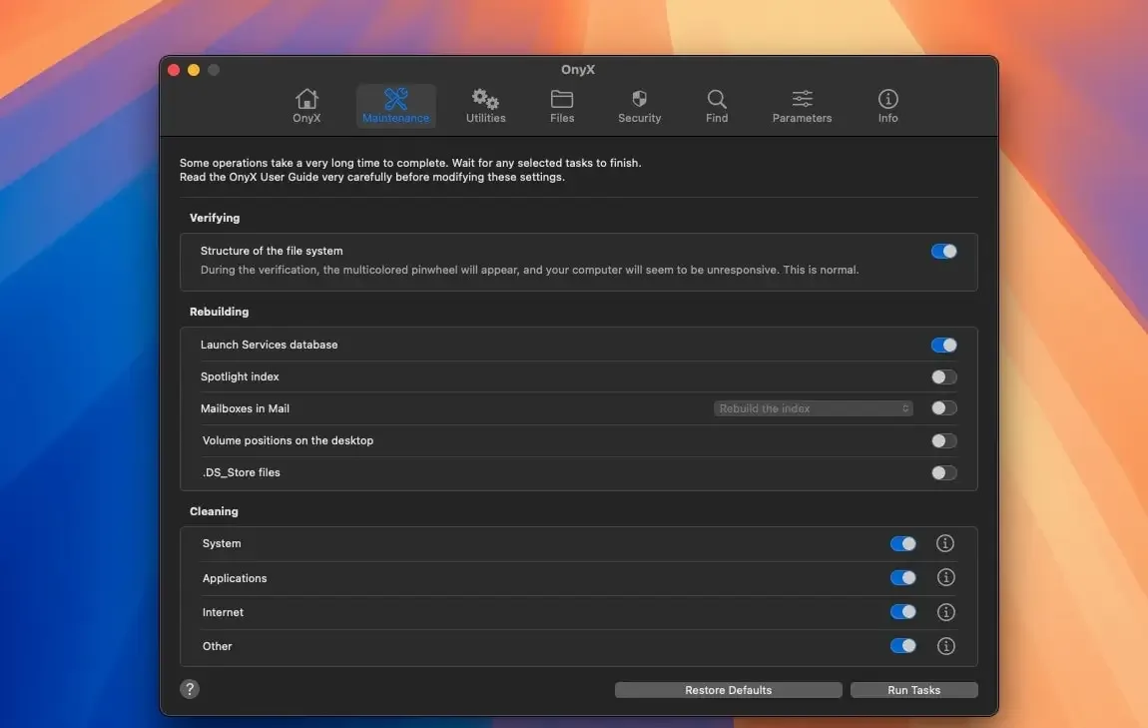Click the OnyX window title text
Screen dimensions: 1148x728
pyautogui.click(x=578, y=70)
